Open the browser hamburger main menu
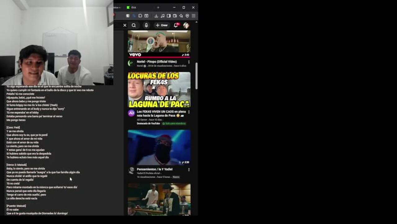Image resolution: width=397 pixels, height=224 pixels. [194, 16]
